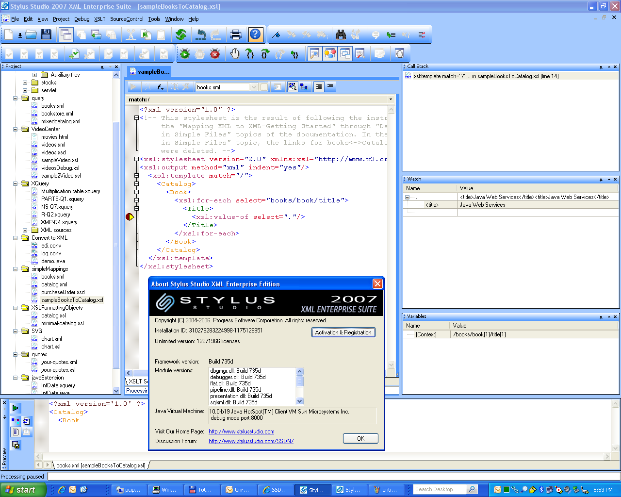This screenshot has width=621, height=497.
Task: Toggle the hand breakpoint icon in toolbar
Action: point(235,54)
